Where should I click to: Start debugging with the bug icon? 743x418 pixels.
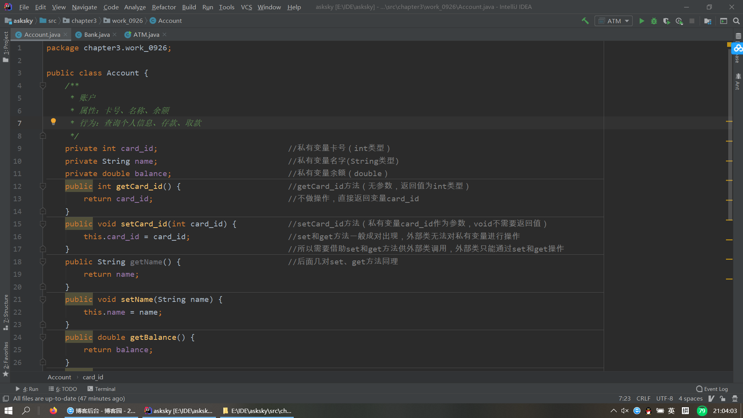pos(654,21)
